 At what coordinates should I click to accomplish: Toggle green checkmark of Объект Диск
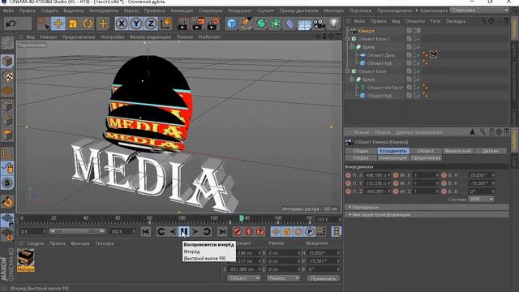pos(418,55)
